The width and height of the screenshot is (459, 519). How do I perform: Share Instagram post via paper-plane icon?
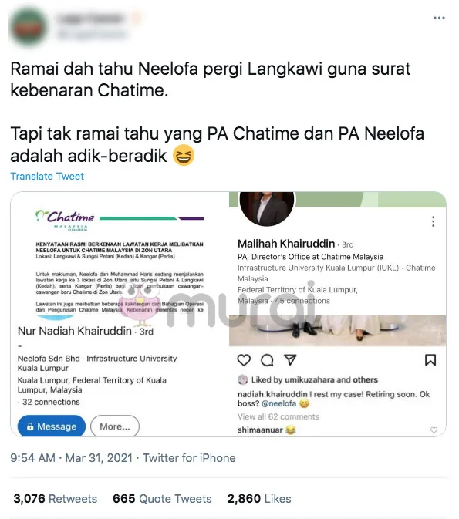[290, 360]
